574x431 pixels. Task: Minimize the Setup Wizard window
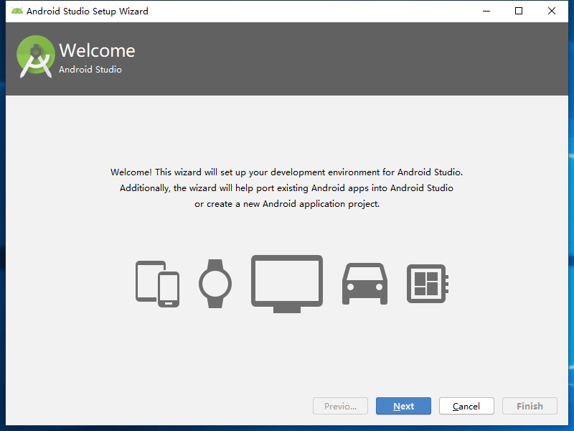click(486, 11)
